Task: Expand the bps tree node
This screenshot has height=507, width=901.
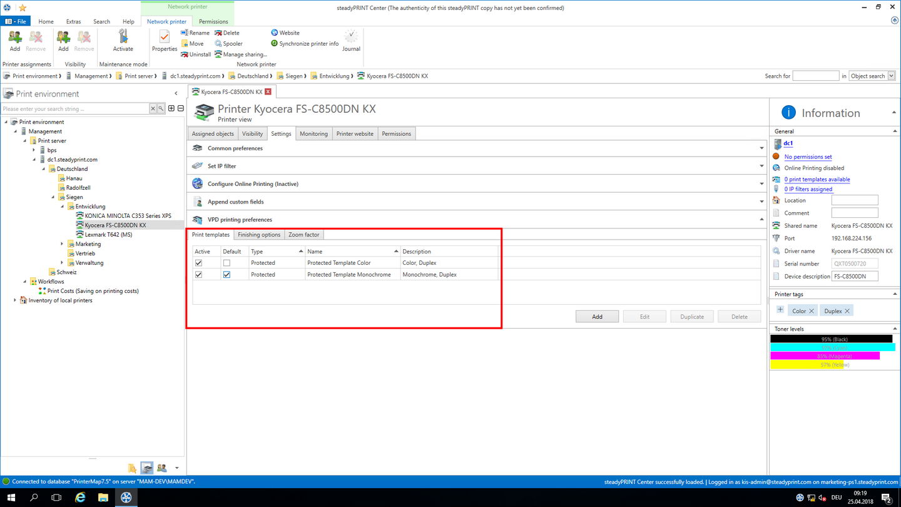Action: tap(34, 150)
